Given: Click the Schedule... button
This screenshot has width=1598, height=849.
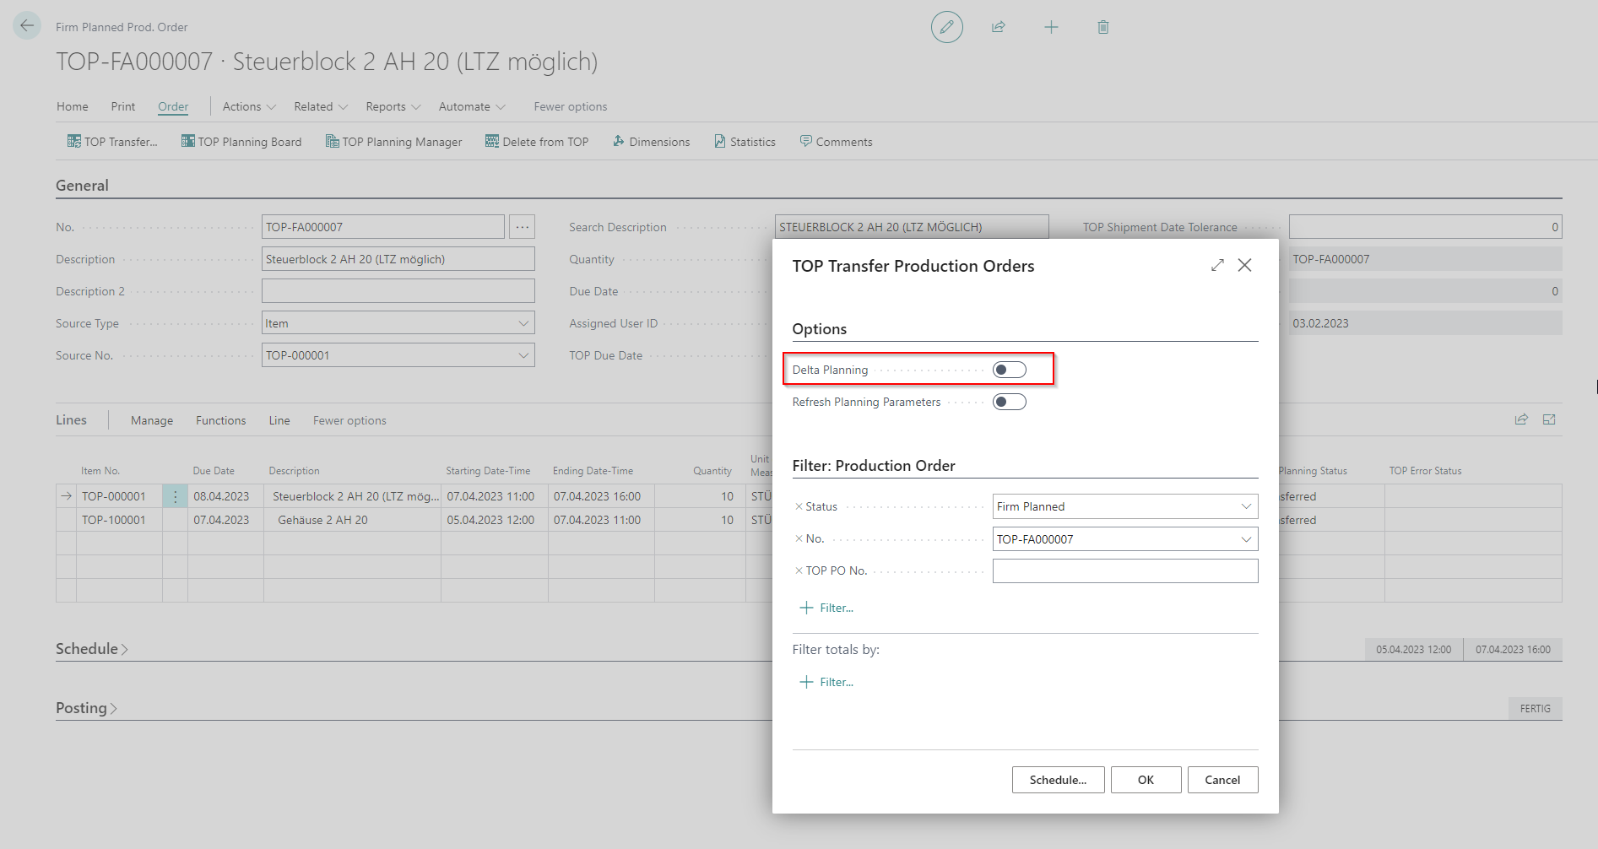Looking at the screenshot, I should point(1058,780).
